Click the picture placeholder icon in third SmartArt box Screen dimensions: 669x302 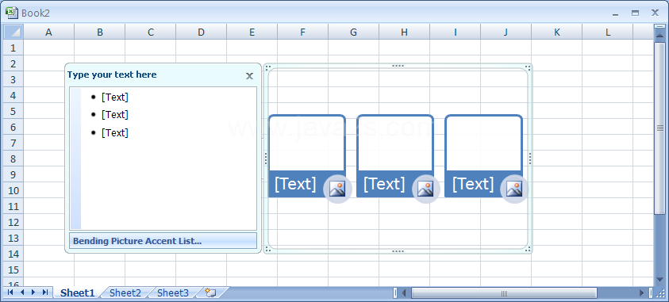pos(514,189)
